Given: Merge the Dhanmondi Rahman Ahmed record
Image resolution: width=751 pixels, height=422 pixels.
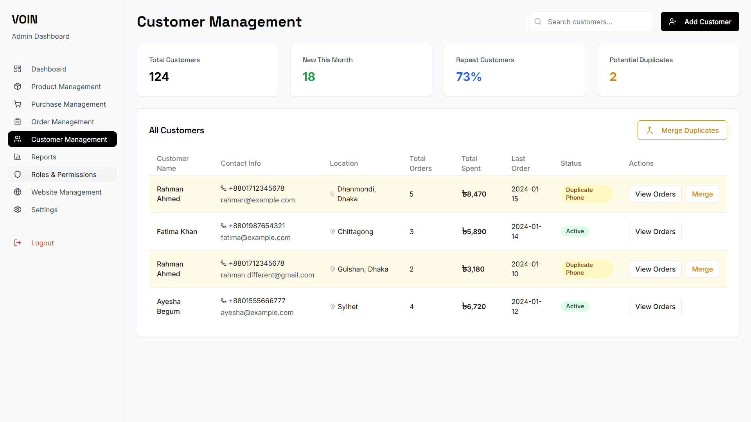Looking at the screenshot, I should tap(702, 194).
